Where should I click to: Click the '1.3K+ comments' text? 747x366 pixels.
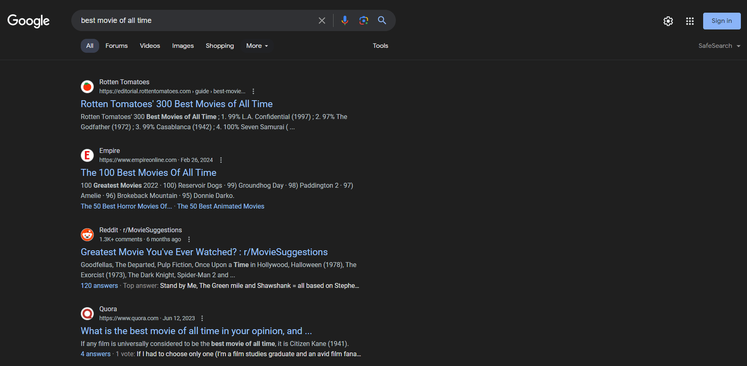[x=120, y=239]
